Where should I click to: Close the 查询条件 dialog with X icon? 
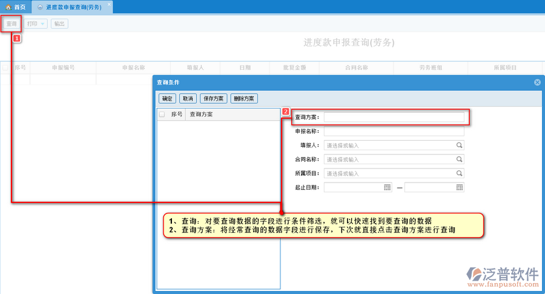click(x=537, y=82)
